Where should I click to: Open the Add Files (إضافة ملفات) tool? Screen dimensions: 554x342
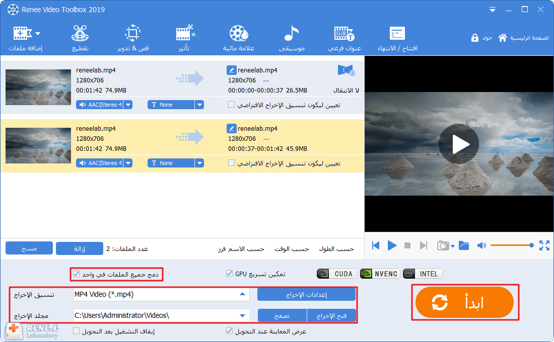(x=25, y=38)
